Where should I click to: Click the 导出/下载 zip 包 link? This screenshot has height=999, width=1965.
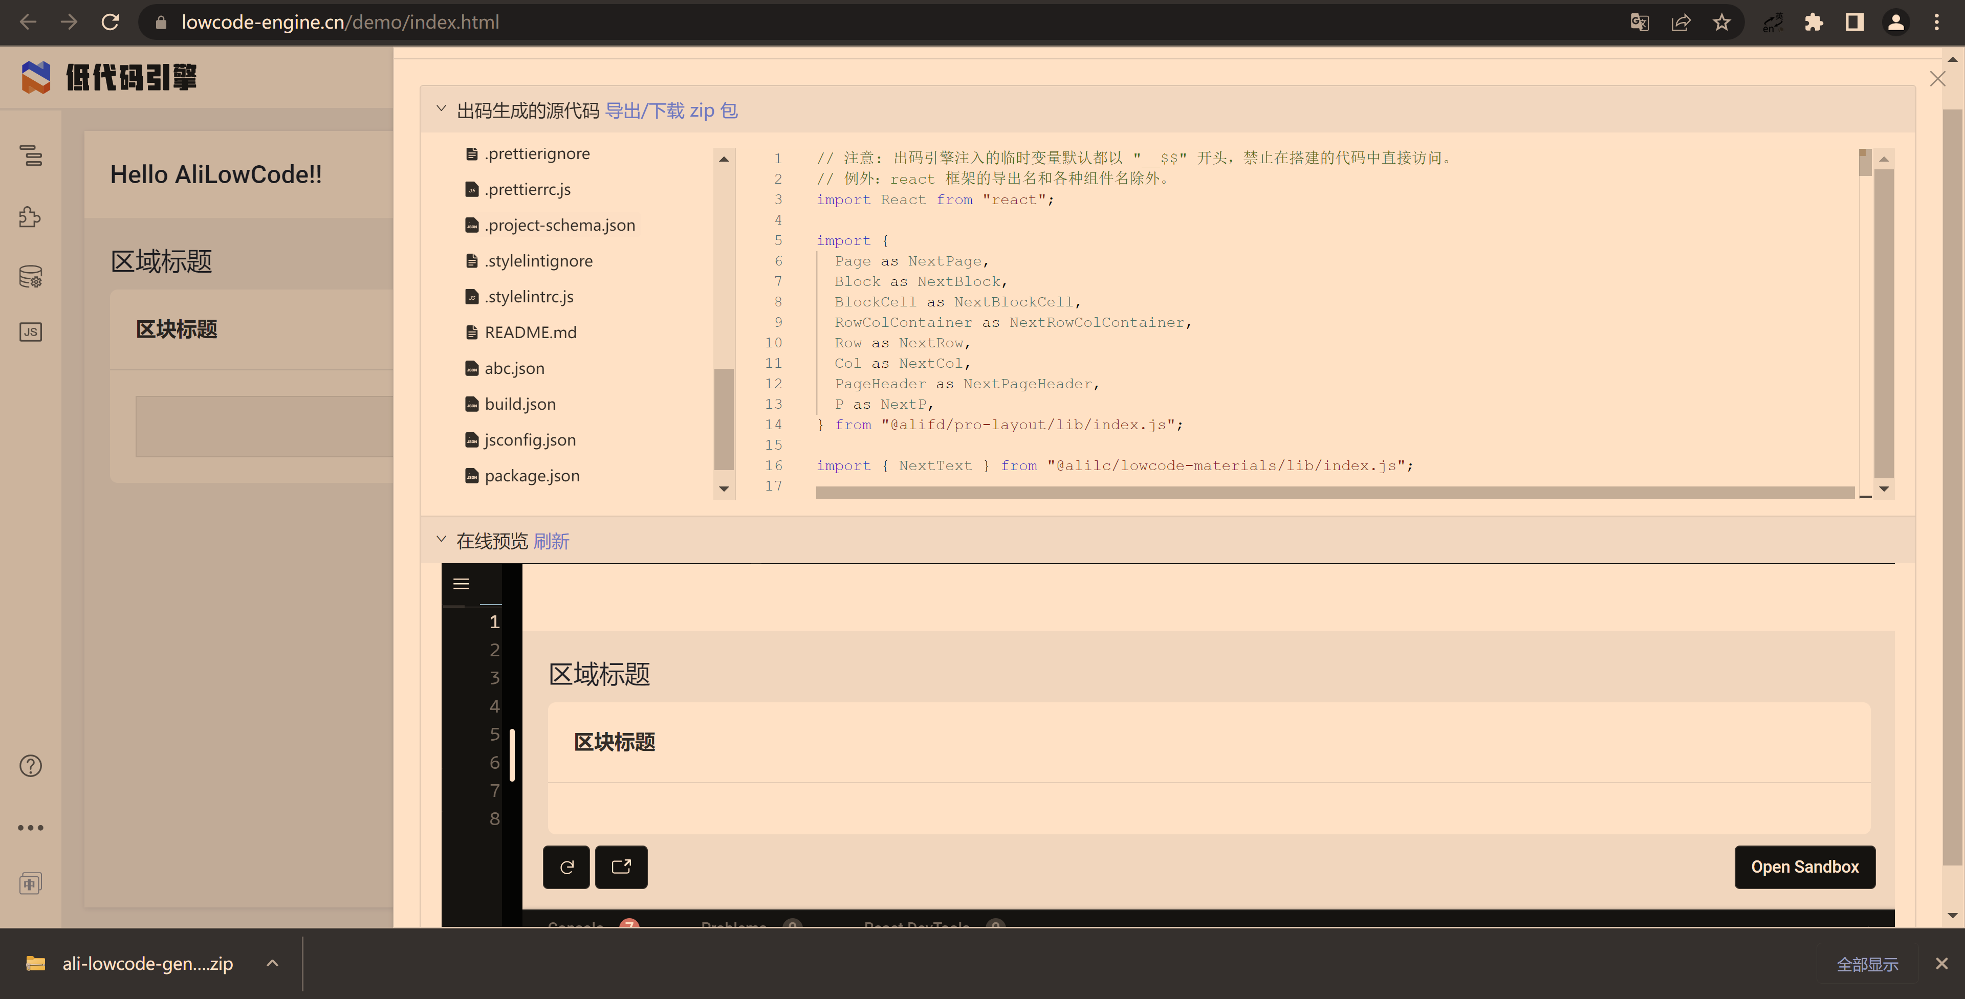pyautogui.click(x=670, y=110)
